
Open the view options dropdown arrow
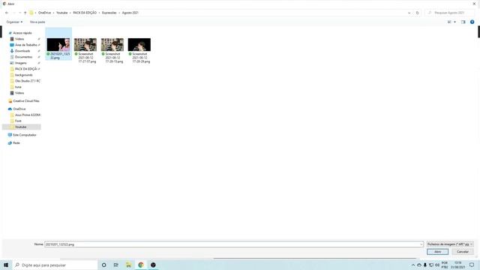tap(455, 22)
